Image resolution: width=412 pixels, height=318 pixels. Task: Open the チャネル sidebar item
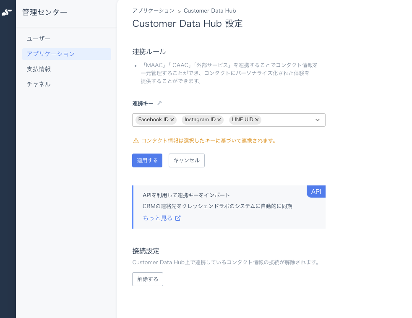[39, 84]
